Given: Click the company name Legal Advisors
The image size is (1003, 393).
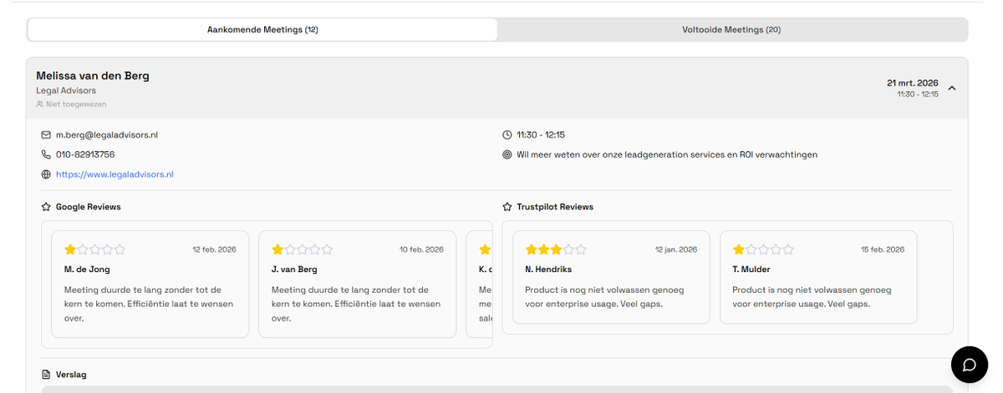Looking at the screenshot, I should click(x=66, y=90).
